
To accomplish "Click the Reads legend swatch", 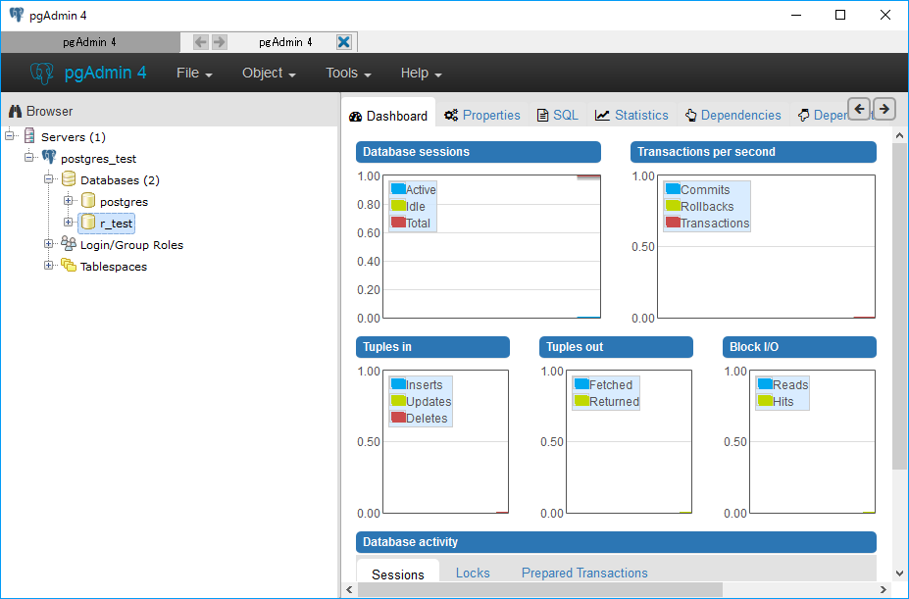I will [x=765, y=384].
